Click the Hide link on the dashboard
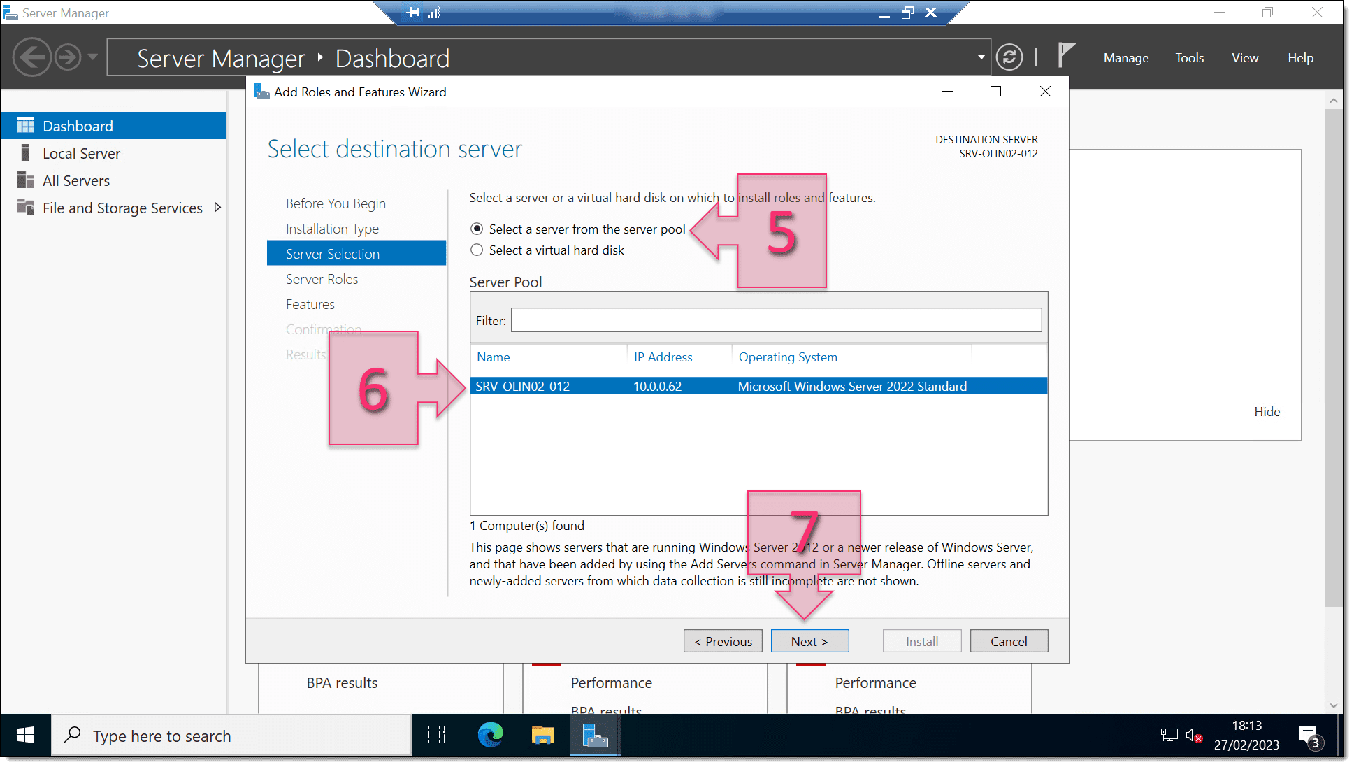The image size is (1354, 767). 1267,412
